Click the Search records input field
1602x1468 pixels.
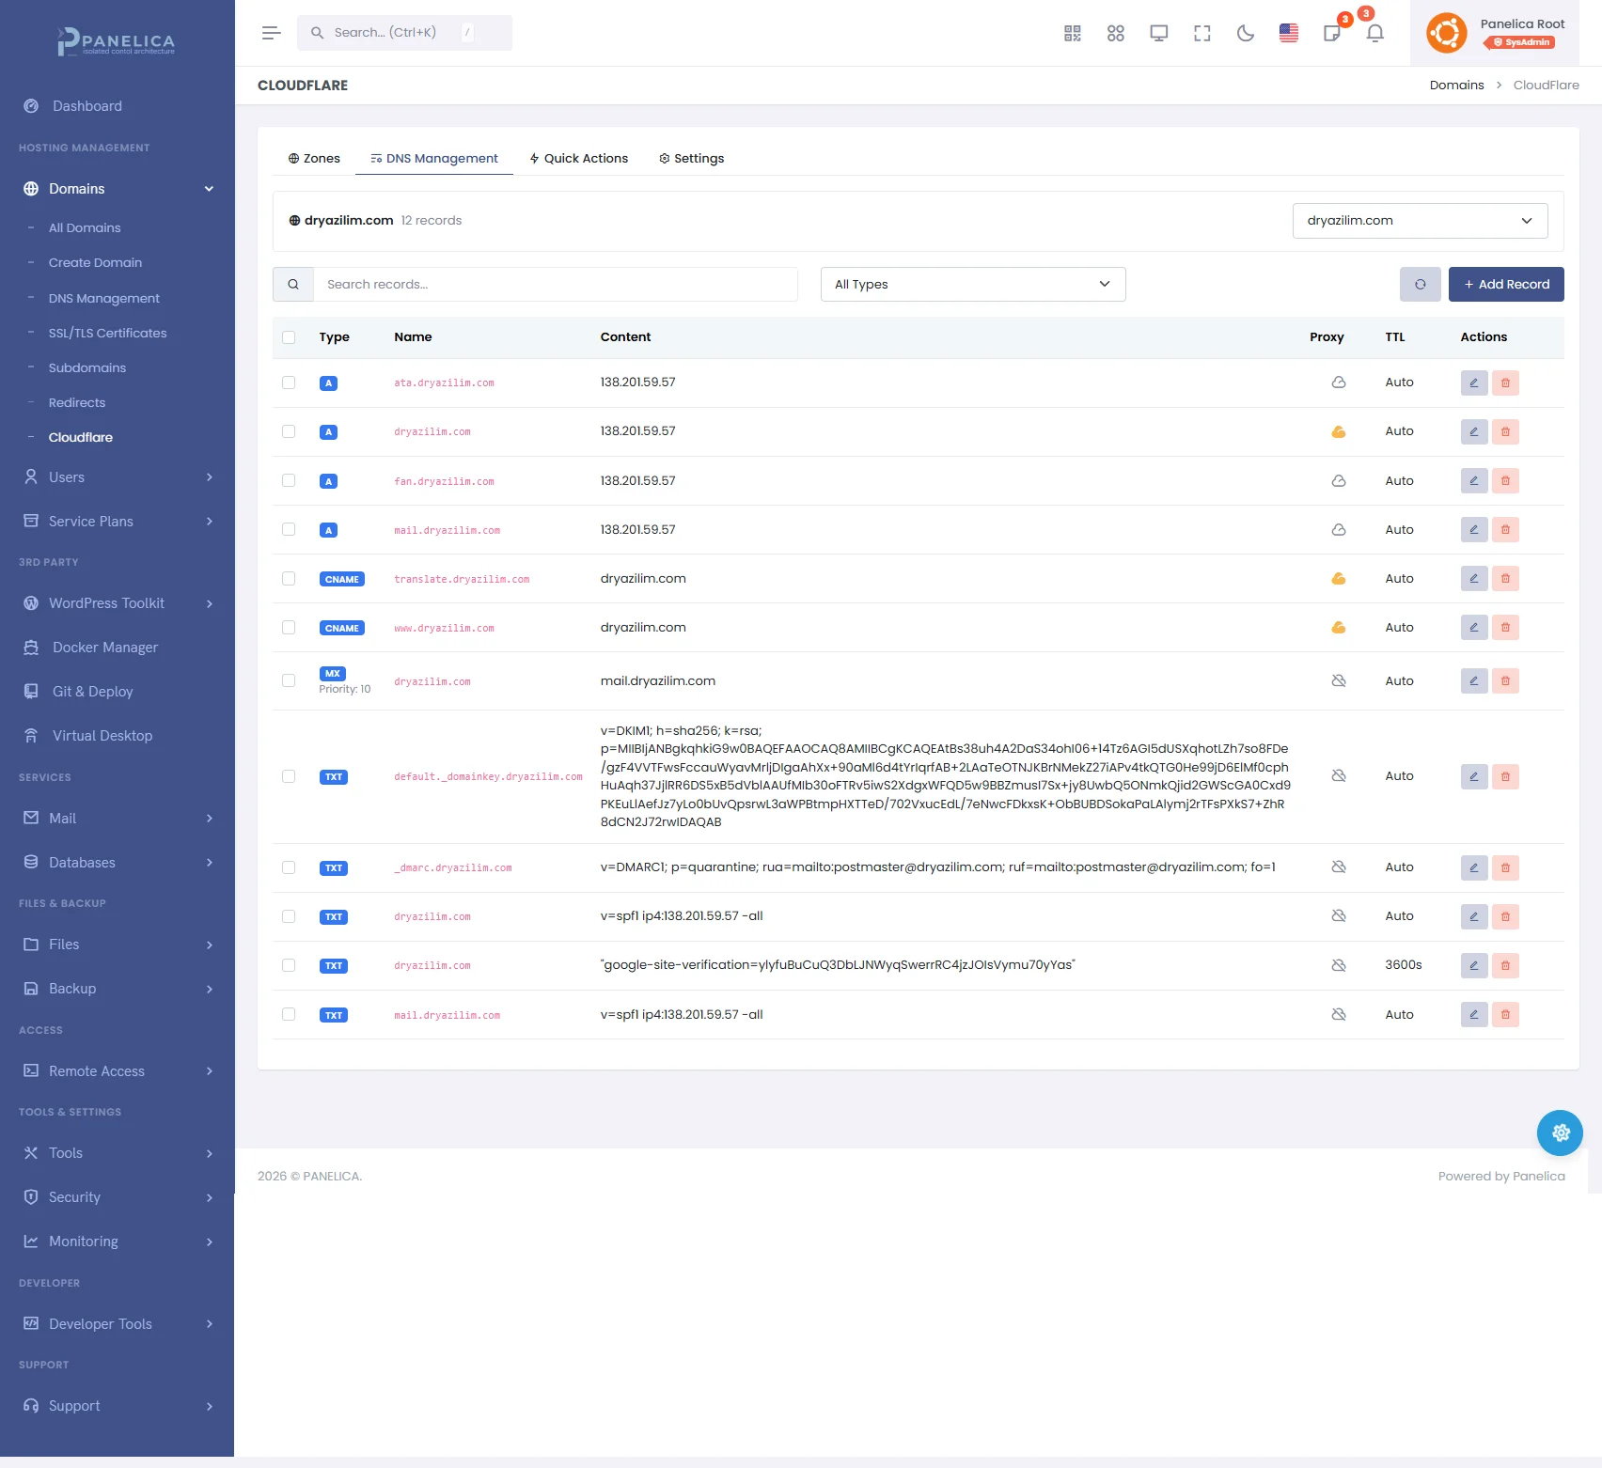pos(555,285)
